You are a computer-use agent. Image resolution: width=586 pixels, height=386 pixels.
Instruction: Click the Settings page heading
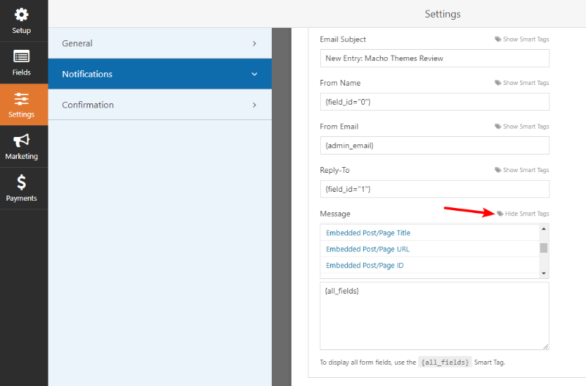(x=442, y=14)
